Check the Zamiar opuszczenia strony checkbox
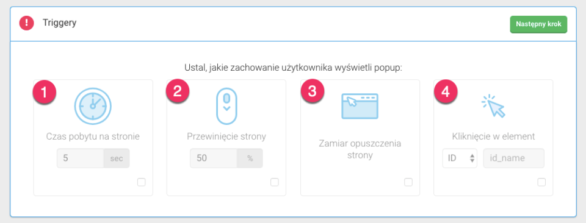This screenshot has height=223, width=586. (408, 182)
